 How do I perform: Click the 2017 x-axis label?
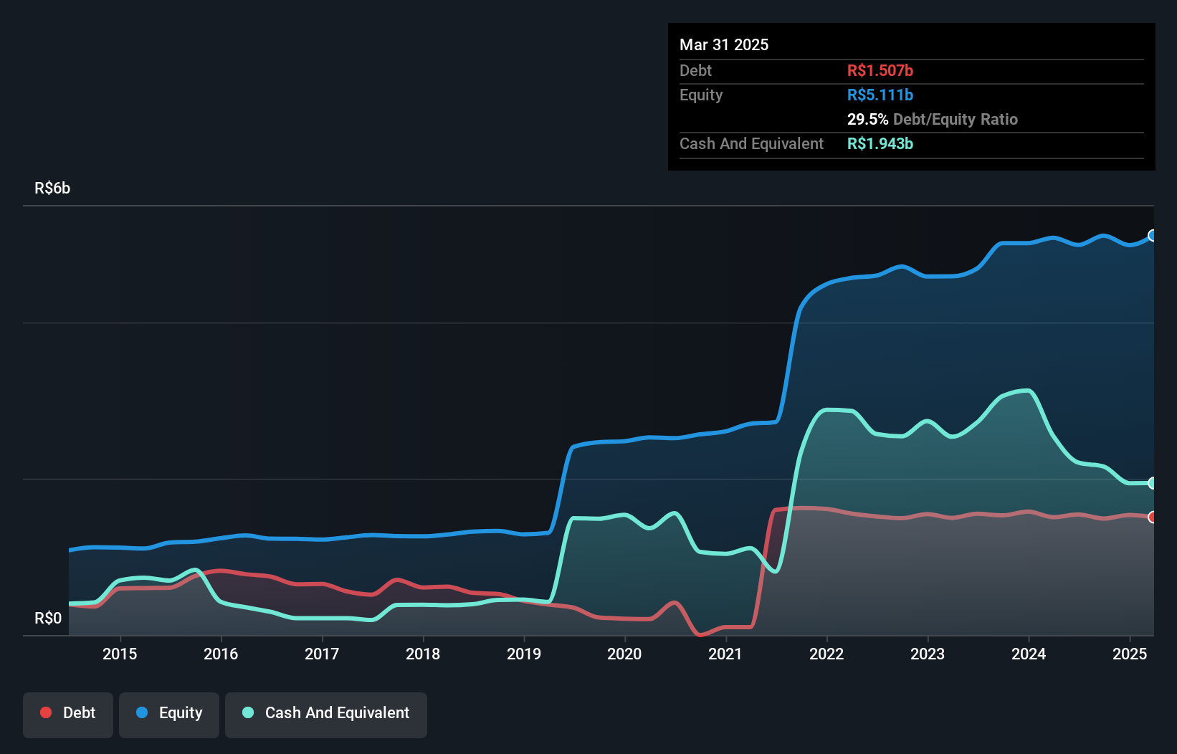pyautogui.click(x=322, y=654)
